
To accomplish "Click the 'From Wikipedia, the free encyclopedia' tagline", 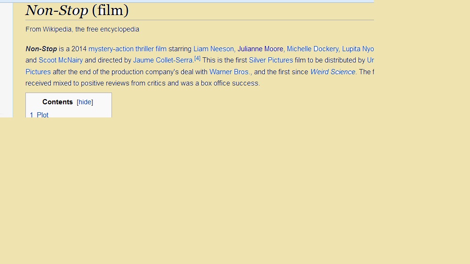I will pyautogui.click(x=82, y=29).
